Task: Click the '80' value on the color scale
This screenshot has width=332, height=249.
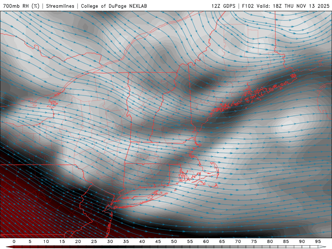Action: (x=270, y=242)
